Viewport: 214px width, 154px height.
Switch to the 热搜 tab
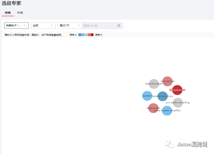(x=20, y=13)
